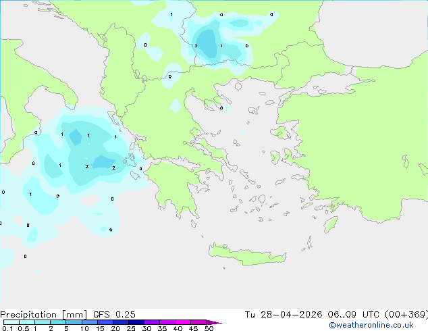Screen dimensions: 428x331
Task: Click the "10" legend scale label
Action: [84, 328]
